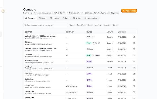Click walter.wait@example.com email text
157x99 pixels.
tap(33, 63)
